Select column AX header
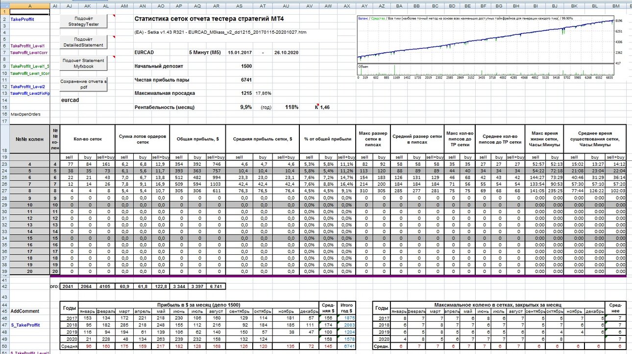The image size is (632, 354). [347, 5]
